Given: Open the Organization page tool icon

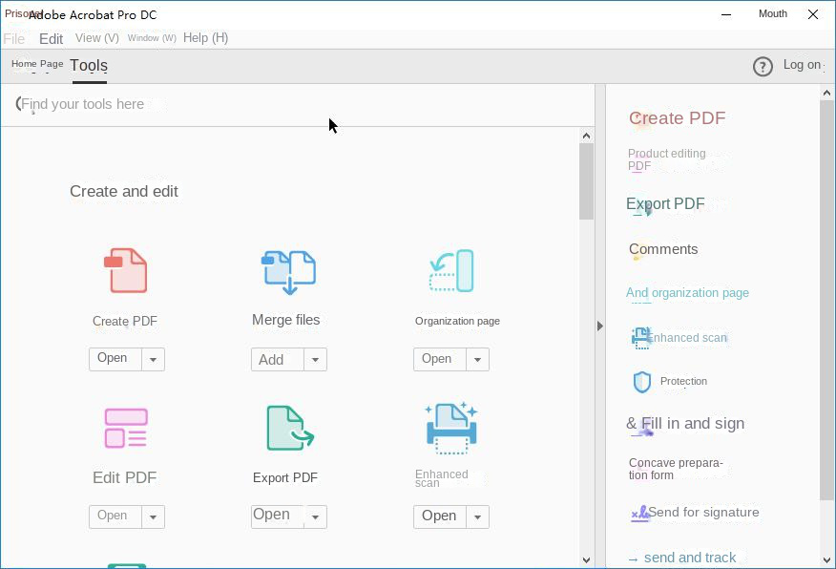Looking at the screenshot, I should (x=451, y=271).
